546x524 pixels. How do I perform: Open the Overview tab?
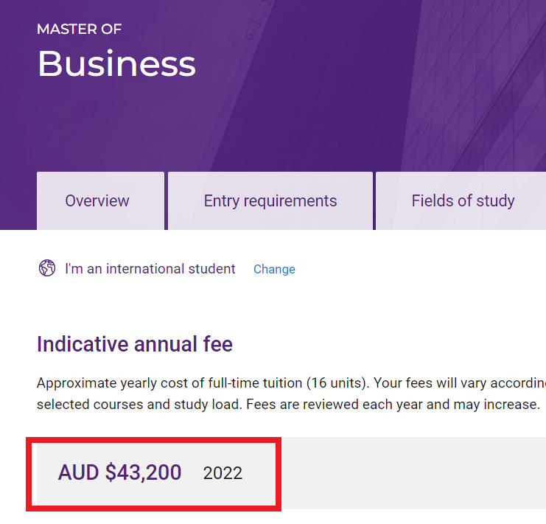click(x=100, y=200)
